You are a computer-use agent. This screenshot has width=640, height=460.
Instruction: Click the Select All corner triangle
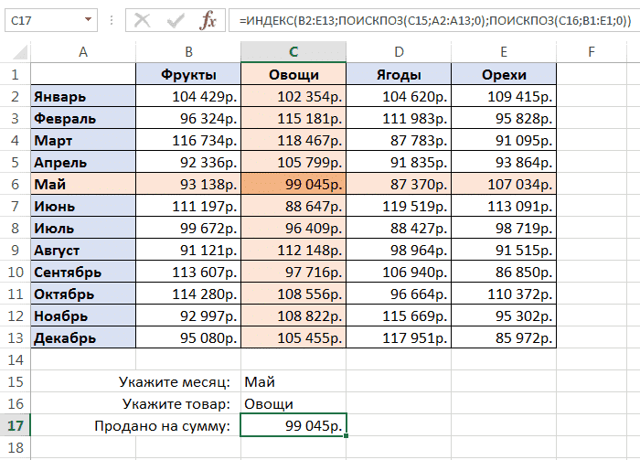[x=20, y=52]
